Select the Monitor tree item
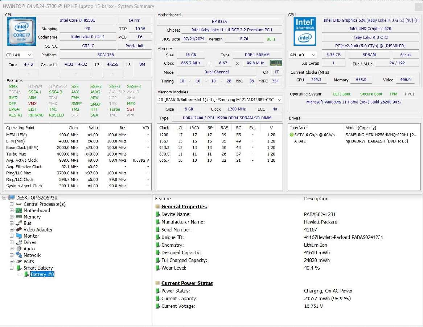 point(31,236)
